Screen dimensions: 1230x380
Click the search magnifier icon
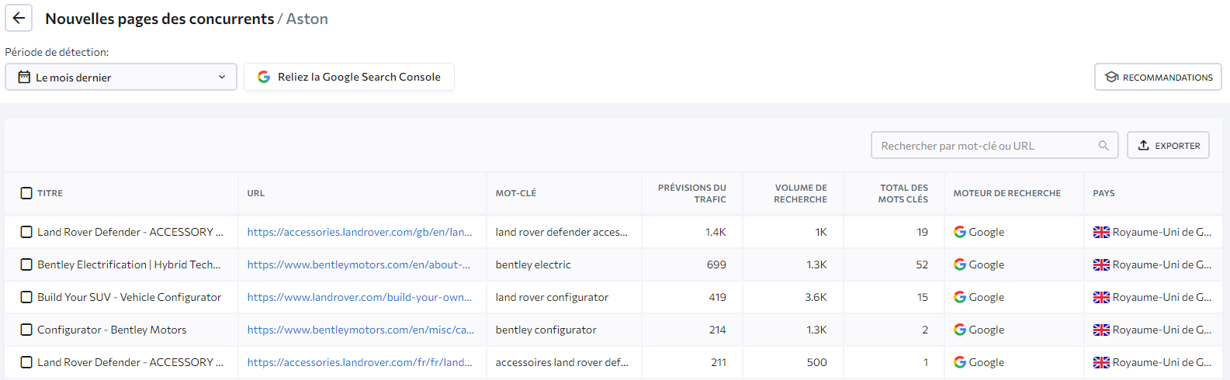(x=1104, y=145)
